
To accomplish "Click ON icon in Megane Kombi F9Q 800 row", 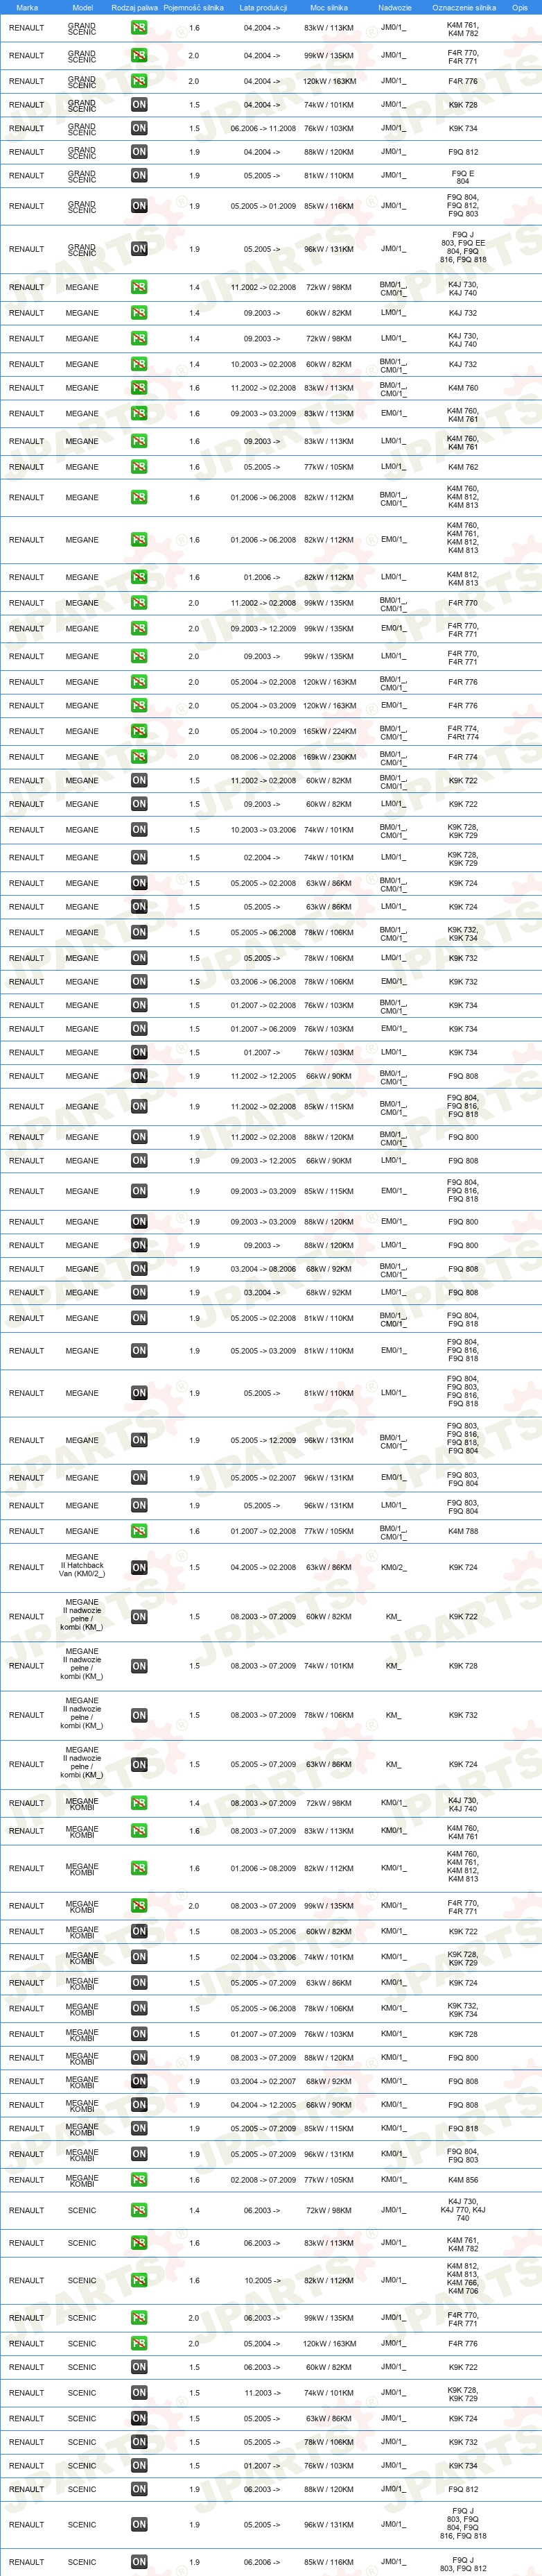I will [139, 2058].
